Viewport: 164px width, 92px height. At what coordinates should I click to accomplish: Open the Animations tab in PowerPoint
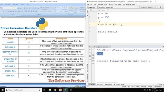click(x=8, y=5)
